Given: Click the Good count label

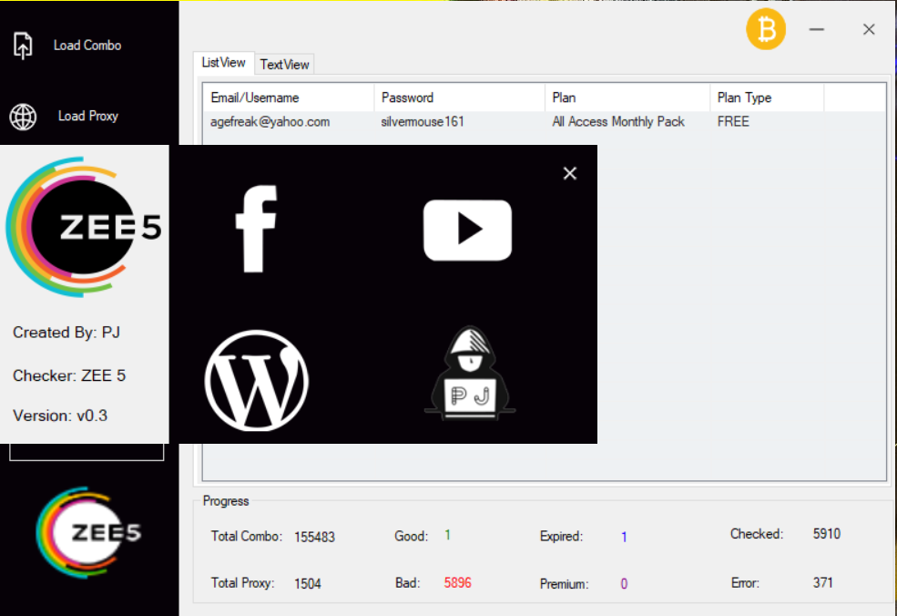Looking at the screenshot, I should pos(412,536).
